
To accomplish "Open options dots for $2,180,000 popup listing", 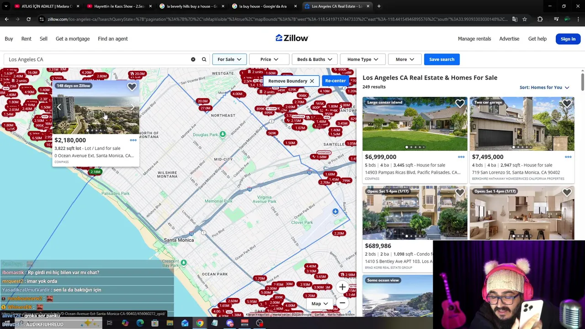I will point(133,140).
